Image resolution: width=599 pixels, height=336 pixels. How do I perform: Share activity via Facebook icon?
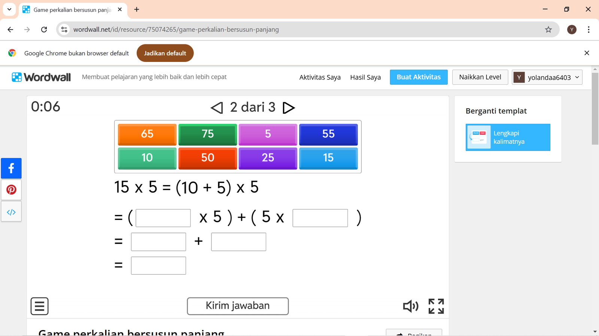[11, 168]
